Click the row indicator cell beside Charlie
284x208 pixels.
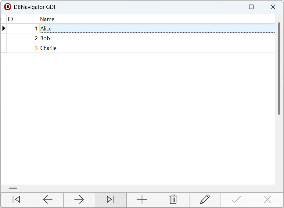click(4, 48)
